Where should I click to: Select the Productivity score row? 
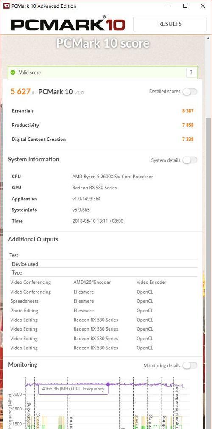[x=103, y=125]
